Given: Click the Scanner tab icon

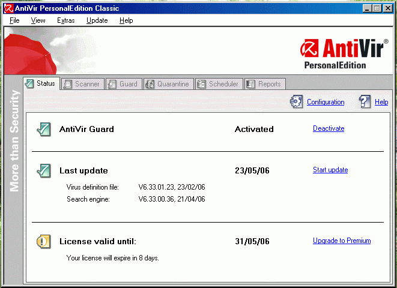Looking at the screenshot, I should 68,84.
